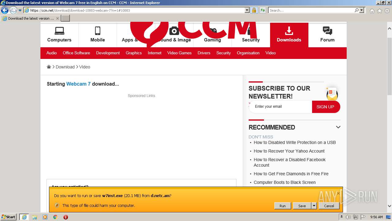Screen dimensions: 392x221
Task: Click the IE search box
Action: coord(311,10)
